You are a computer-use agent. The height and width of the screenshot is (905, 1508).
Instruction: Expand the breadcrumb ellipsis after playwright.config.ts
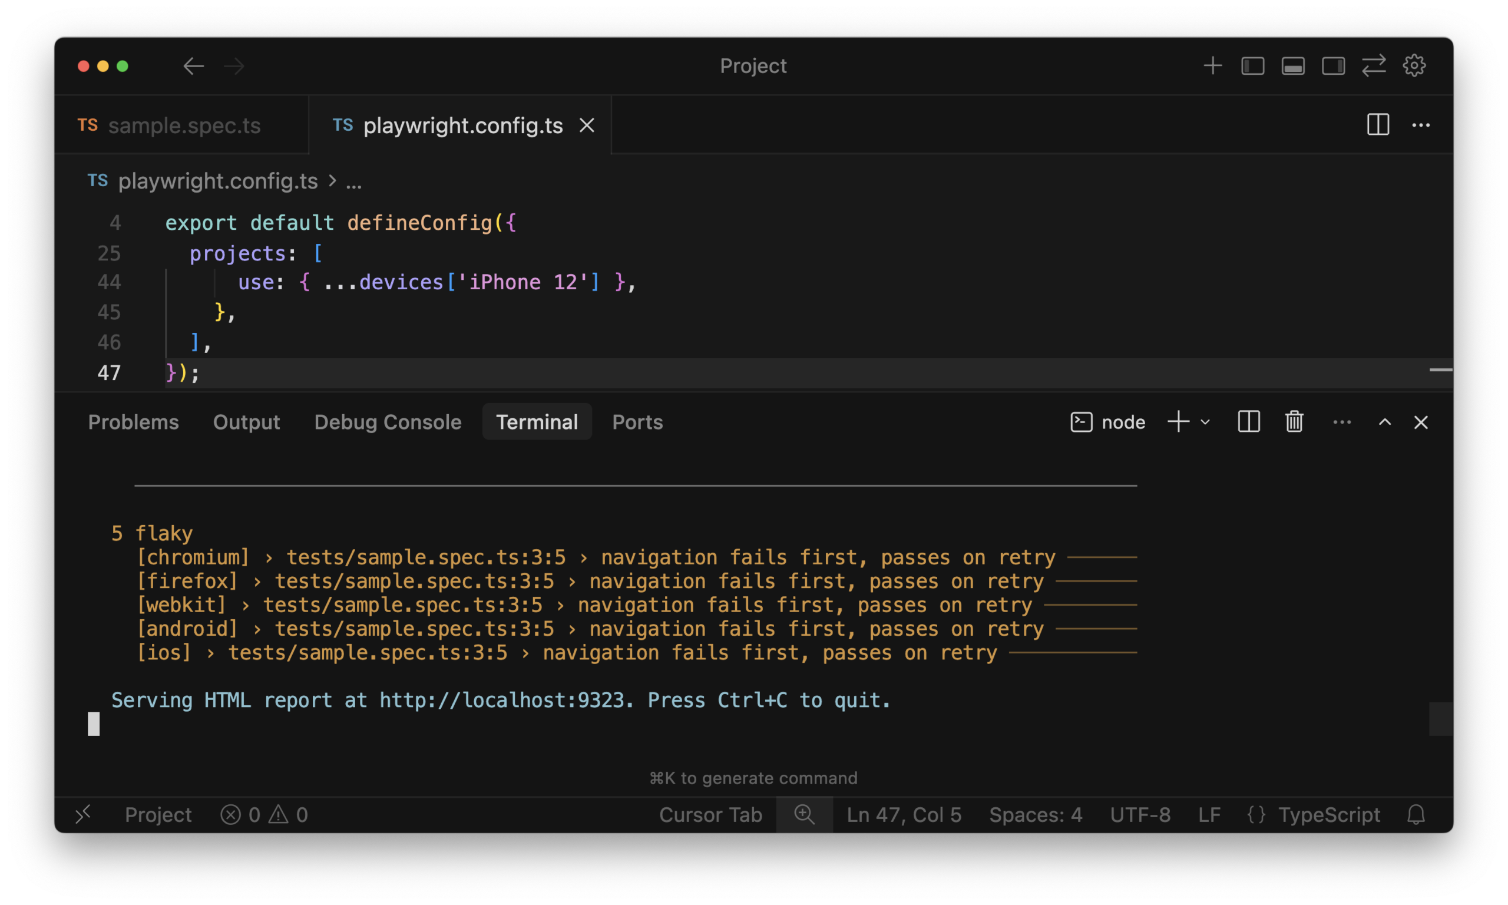pyautogui.click(x=353, y=181)
